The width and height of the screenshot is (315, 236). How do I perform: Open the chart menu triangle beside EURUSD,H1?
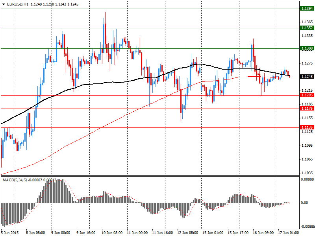tap(4, 4)
